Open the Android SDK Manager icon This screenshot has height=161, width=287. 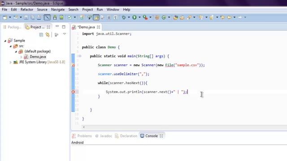pos(55,17)
